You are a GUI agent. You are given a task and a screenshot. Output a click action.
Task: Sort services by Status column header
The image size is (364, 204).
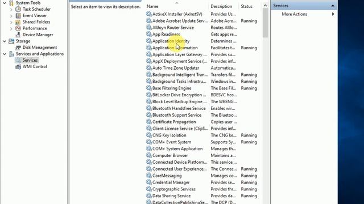point(246,6)
